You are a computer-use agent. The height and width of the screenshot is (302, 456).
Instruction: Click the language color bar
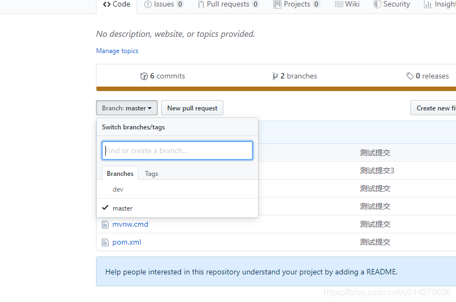point(276,89)
